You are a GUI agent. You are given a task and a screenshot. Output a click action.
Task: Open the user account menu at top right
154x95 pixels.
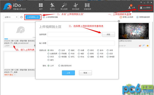146,8
